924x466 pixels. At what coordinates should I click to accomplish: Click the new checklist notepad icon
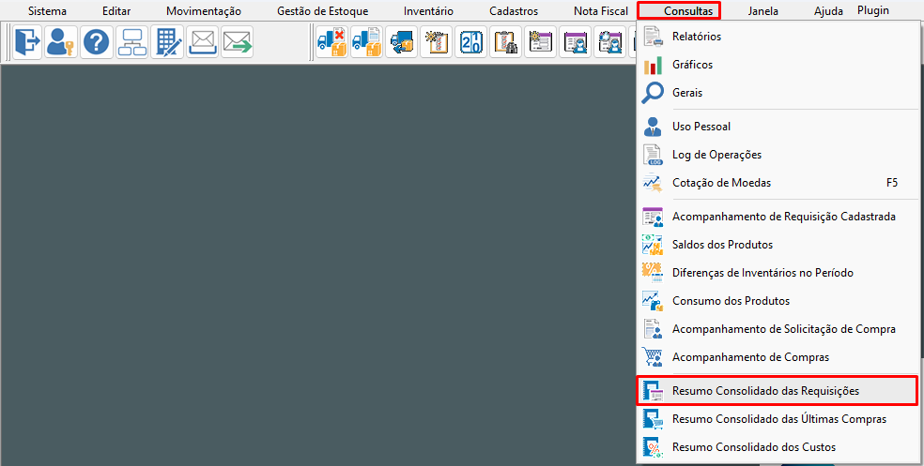tap(436, 42)
